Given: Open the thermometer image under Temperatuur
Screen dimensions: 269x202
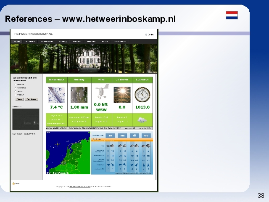Looking at the screenshot, I should 56,95.
